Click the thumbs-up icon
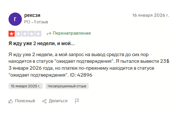 [11, 101]
